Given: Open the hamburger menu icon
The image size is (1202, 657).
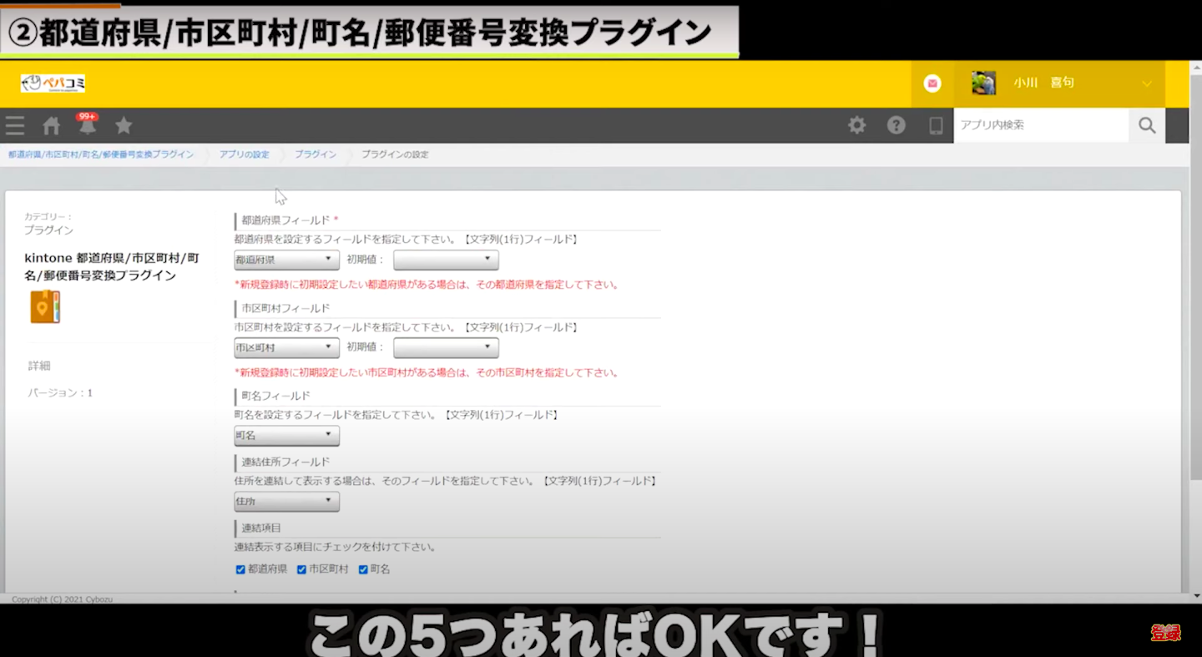Looking at the screenshot, I should click(x=15, y=126).
